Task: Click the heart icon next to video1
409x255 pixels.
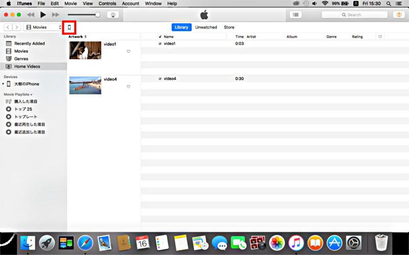Action: tap(128, 52)
